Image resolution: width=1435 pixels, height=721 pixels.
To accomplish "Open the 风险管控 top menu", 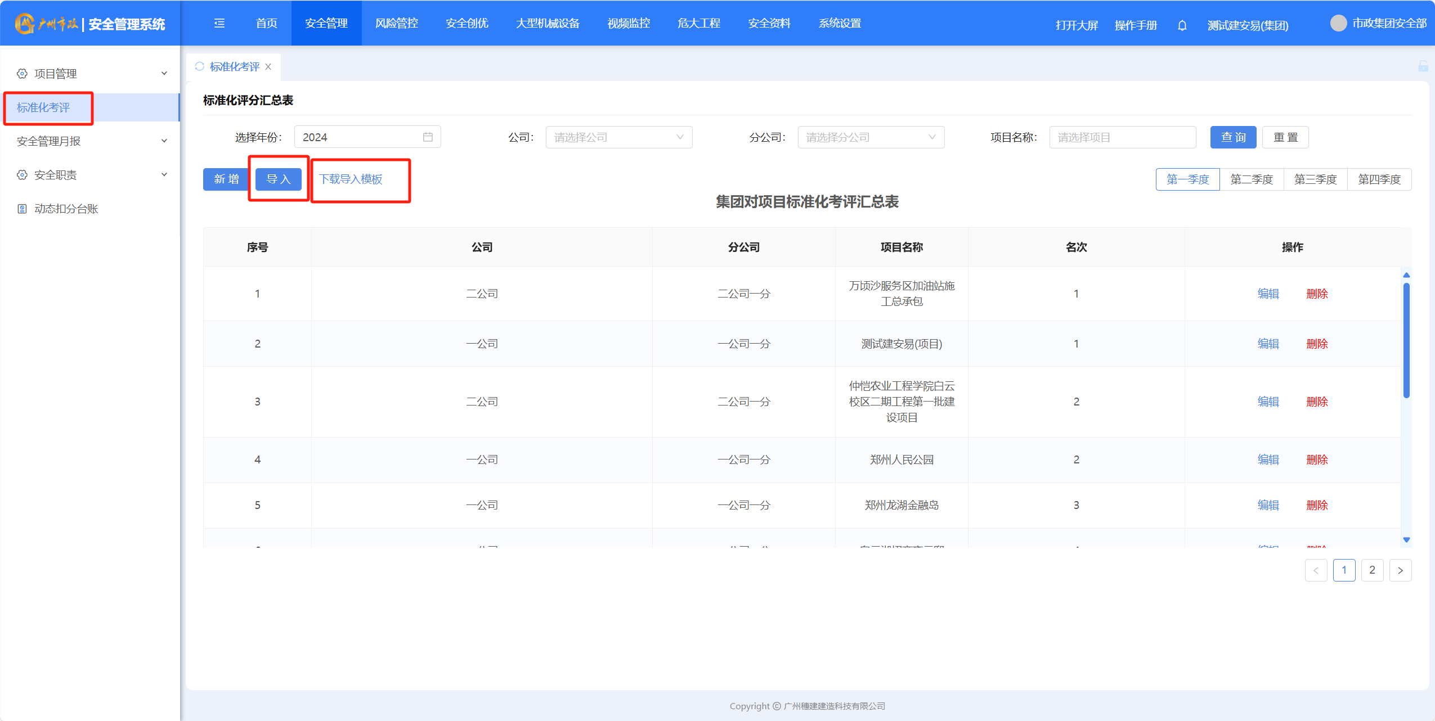I will pos(396,23).
